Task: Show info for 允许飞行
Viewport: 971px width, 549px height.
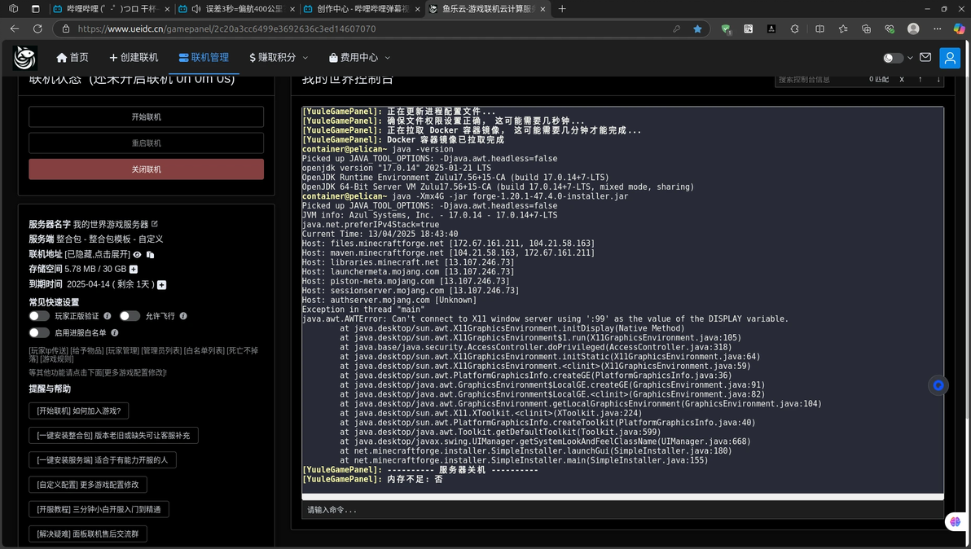Action: [183, 316]
